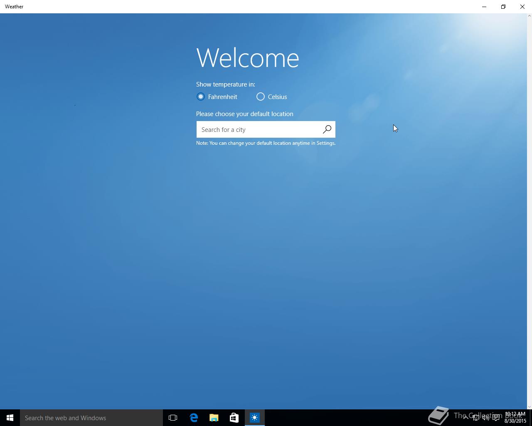Viewport: 532px width, 426px height.
Task: Open the Windows Start menu
Action: click(x=10, y=418)
